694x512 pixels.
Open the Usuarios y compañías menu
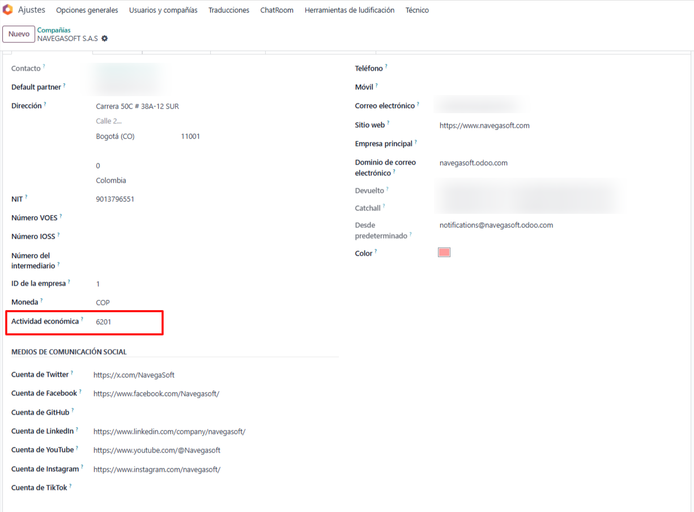tap(163, 10)
